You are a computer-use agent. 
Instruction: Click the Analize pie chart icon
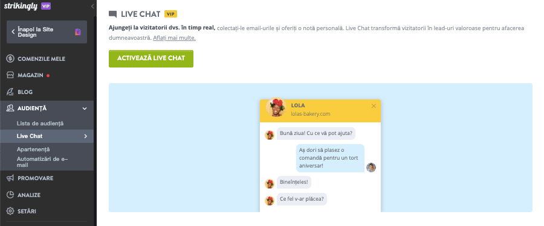(10, 195)
